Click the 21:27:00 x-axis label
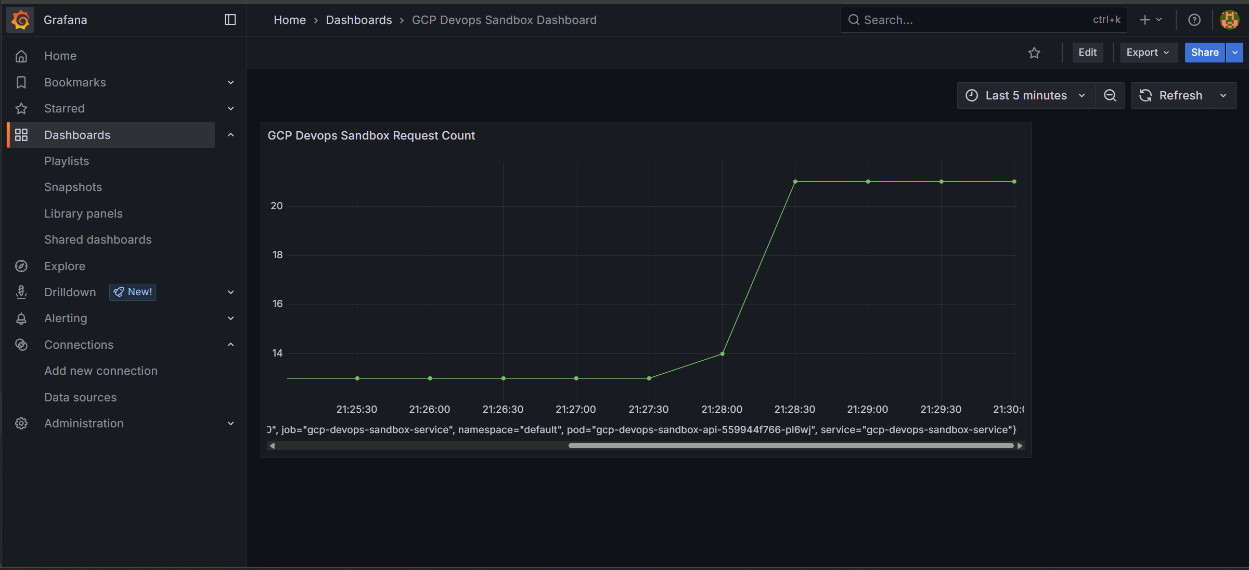 [575, 409]
